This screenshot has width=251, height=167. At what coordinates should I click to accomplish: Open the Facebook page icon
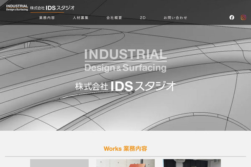point(232,18)
